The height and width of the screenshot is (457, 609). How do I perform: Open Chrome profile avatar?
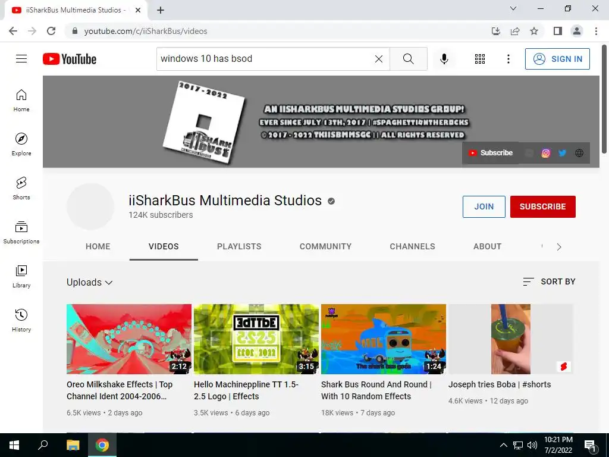[x=577, y=31]
